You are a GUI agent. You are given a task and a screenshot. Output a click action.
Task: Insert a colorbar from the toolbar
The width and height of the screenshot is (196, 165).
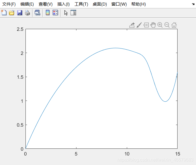click(x=48, y=13)
